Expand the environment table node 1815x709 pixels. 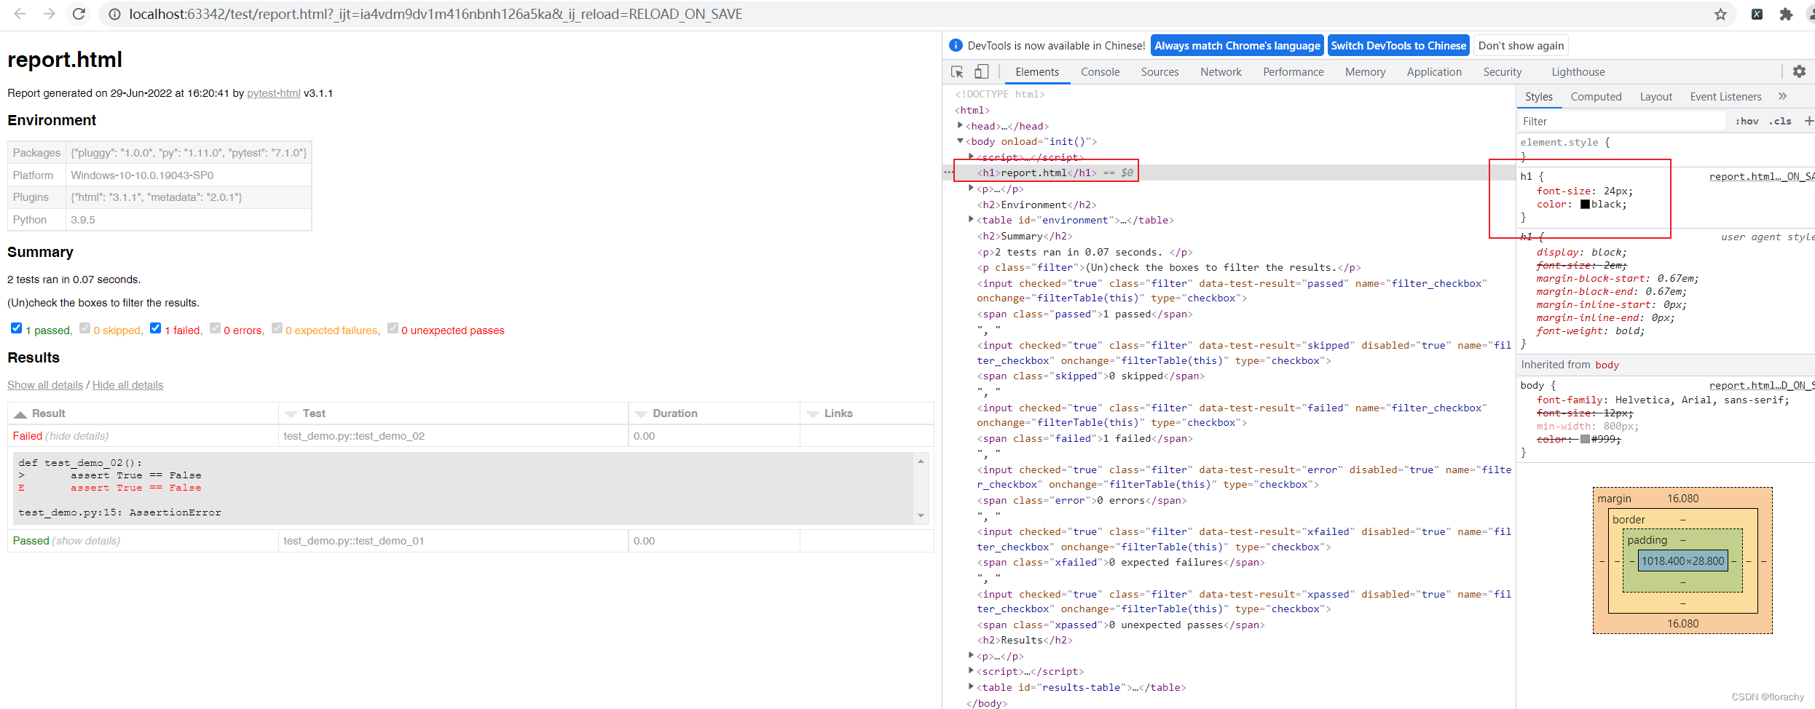pyautogui.click(x=971, y=219)
